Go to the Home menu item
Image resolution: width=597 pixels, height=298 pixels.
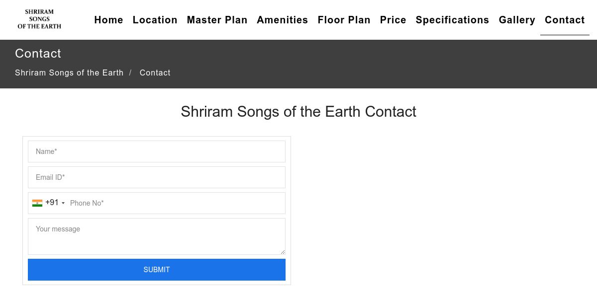pyautogui.click(x=108, y=20)
